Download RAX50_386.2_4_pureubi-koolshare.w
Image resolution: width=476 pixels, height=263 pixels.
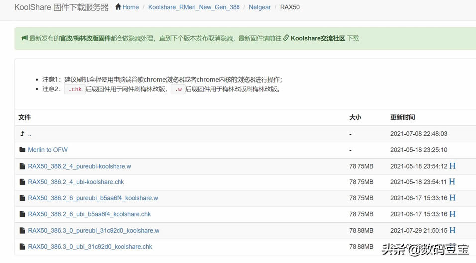[80, 166]
